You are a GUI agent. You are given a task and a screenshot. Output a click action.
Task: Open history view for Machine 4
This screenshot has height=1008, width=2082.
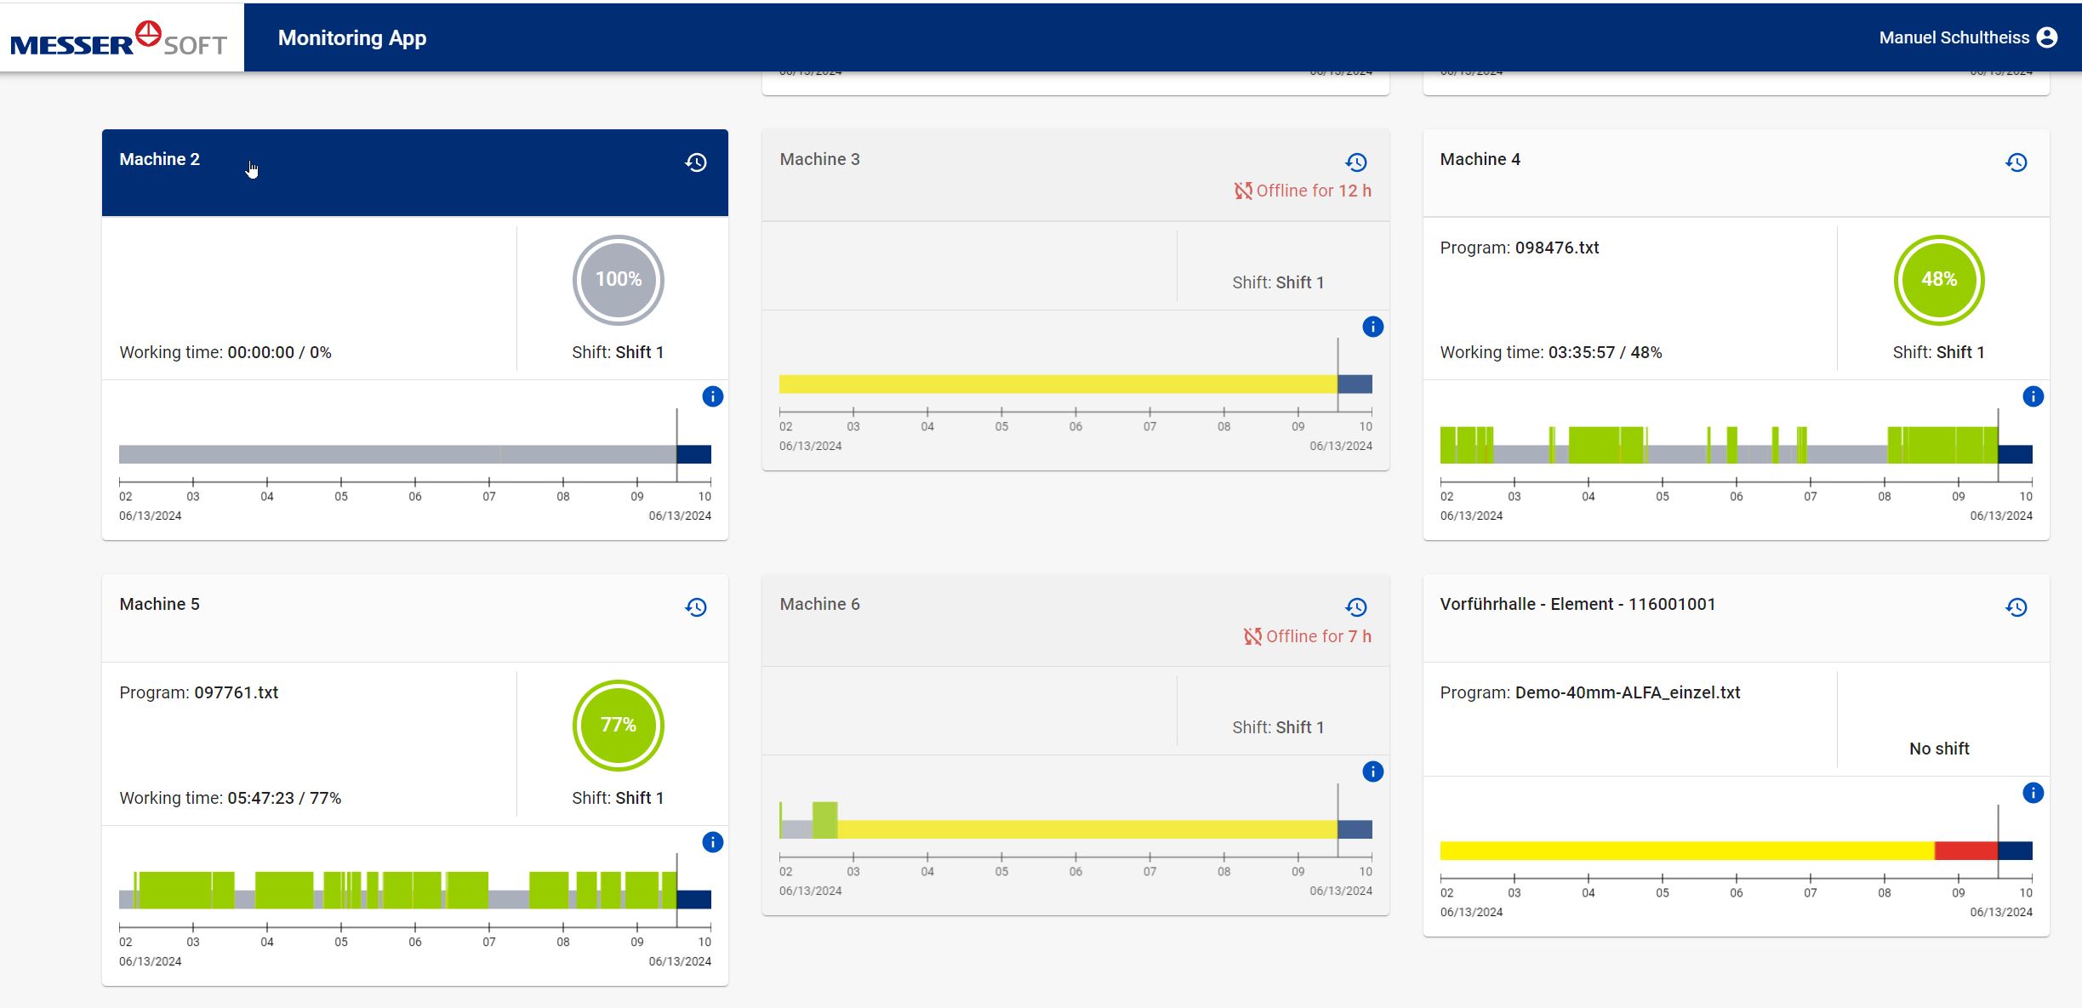pyautogui.click(x=2017, y=162)
